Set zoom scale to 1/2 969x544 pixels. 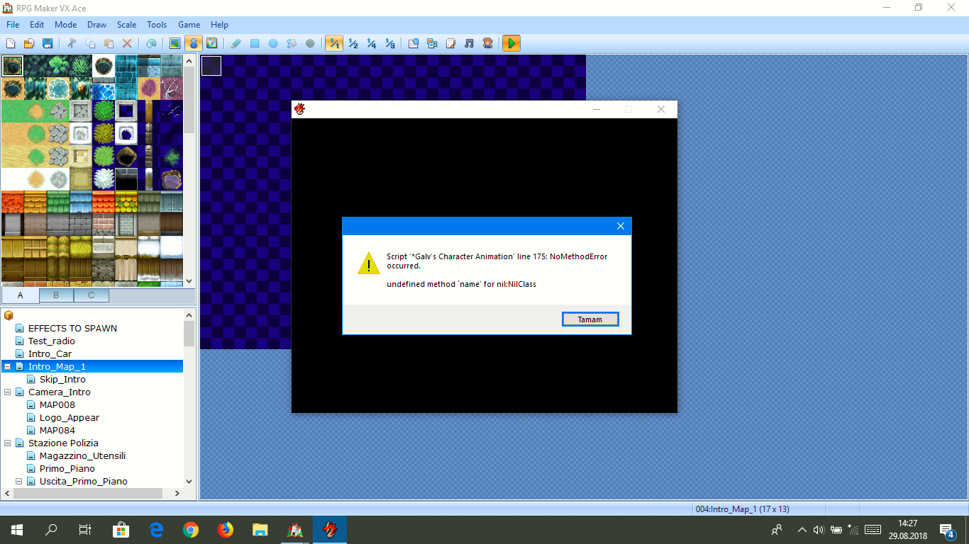[353, 43]
